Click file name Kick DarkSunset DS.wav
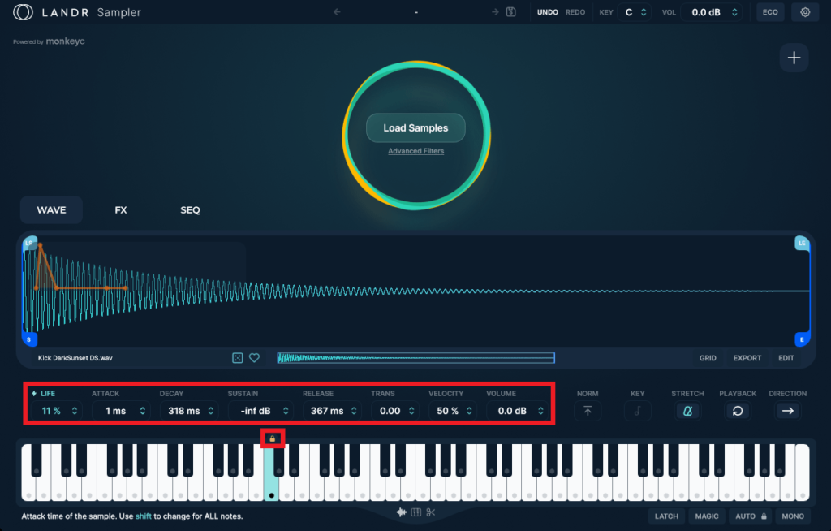The image size is (831, 531). (x=75, y=358)
